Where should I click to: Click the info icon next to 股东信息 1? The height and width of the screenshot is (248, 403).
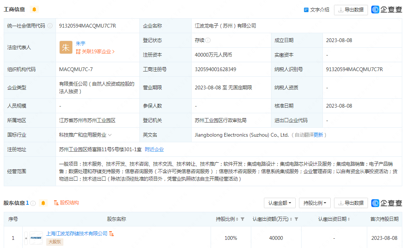tap(33, 203)
